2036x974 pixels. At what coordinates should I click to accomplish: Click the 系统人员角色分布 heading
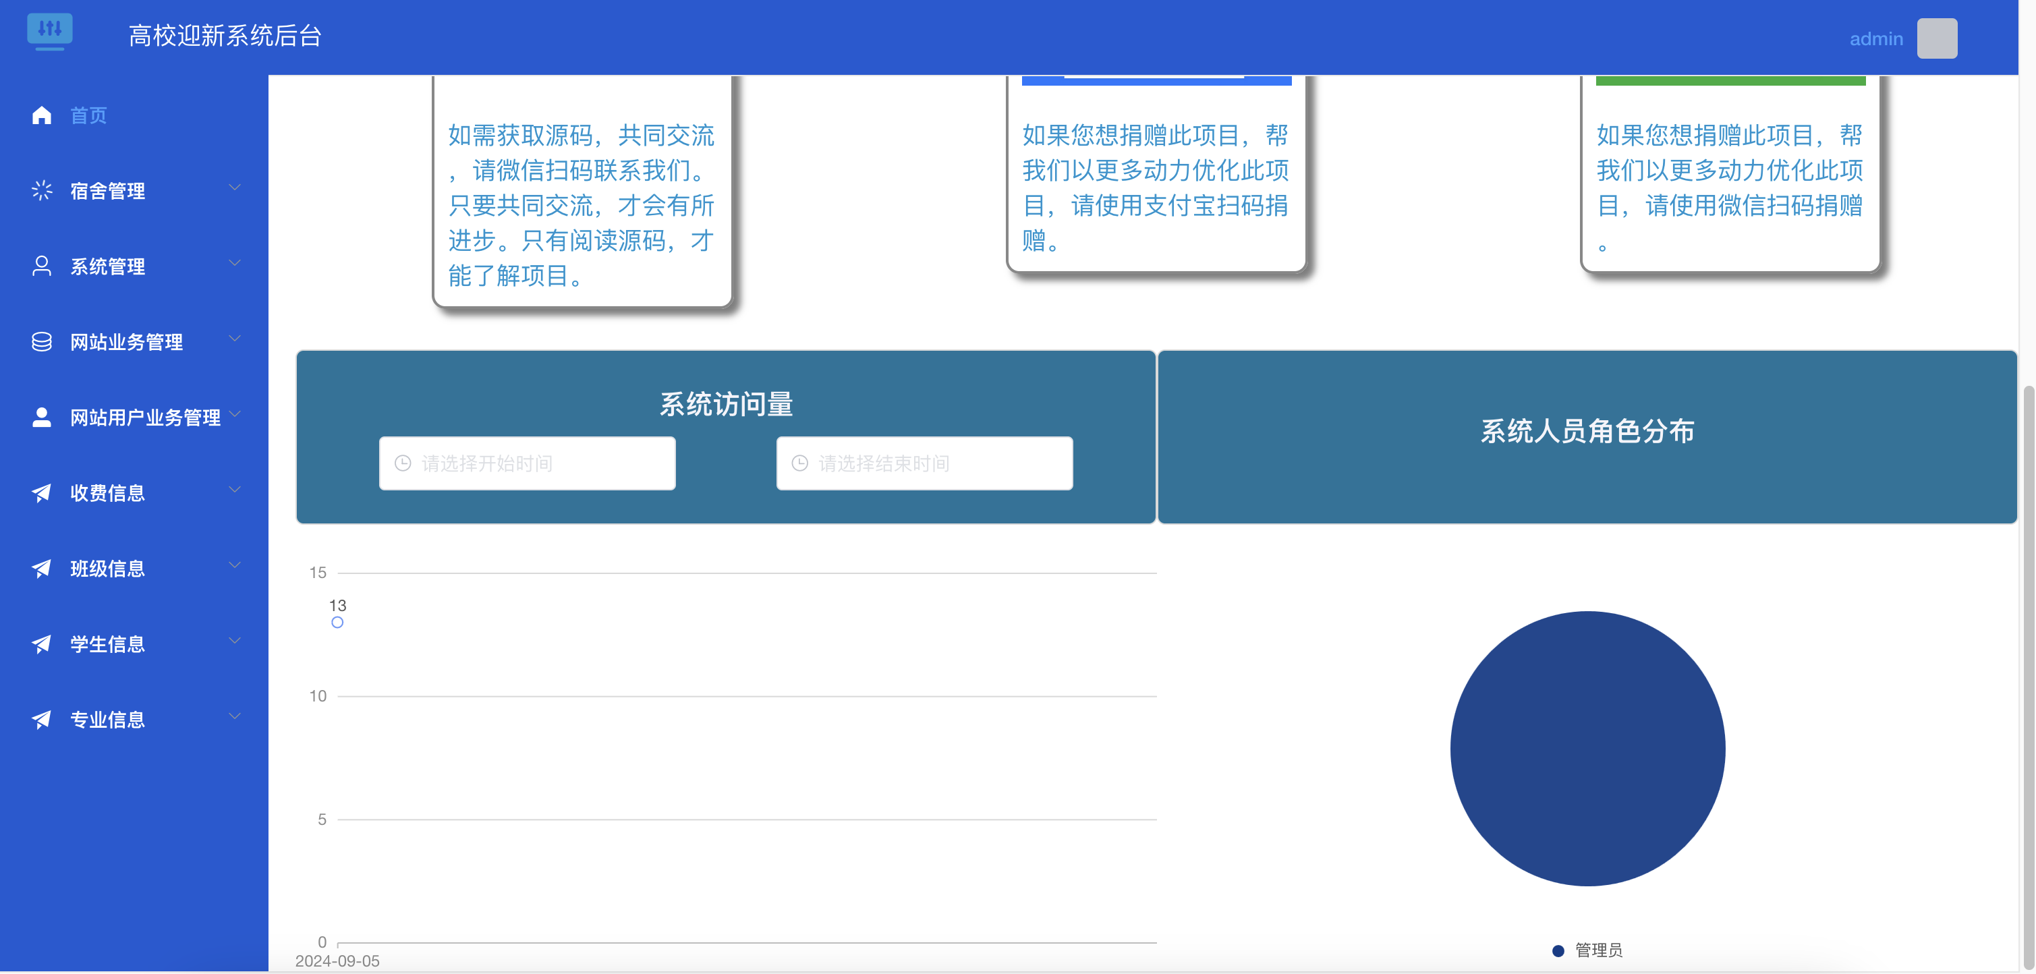(1587, 430)
